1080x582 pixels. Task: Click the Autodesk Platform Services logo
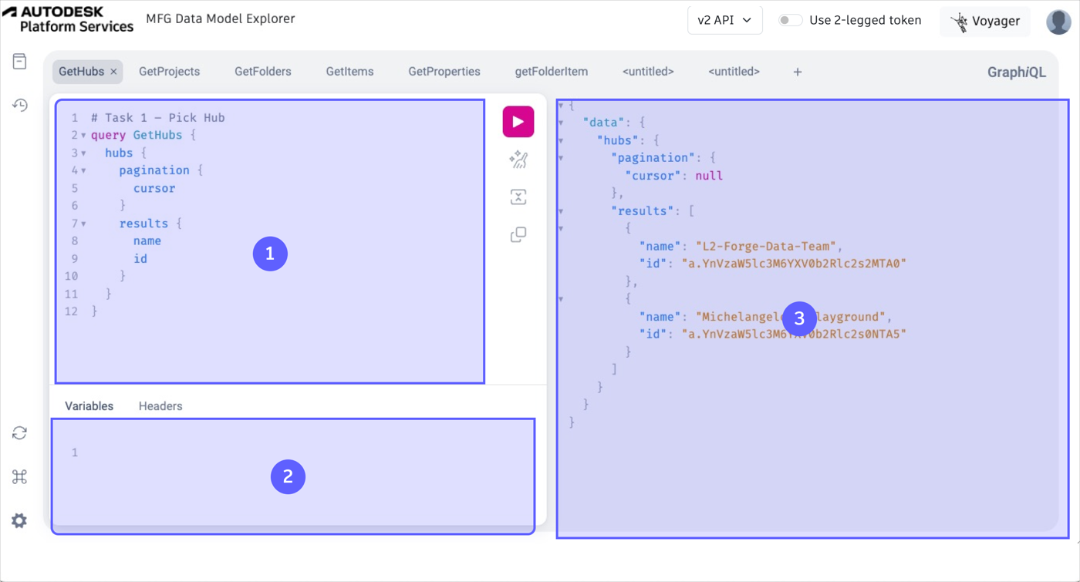pos(68,19)
